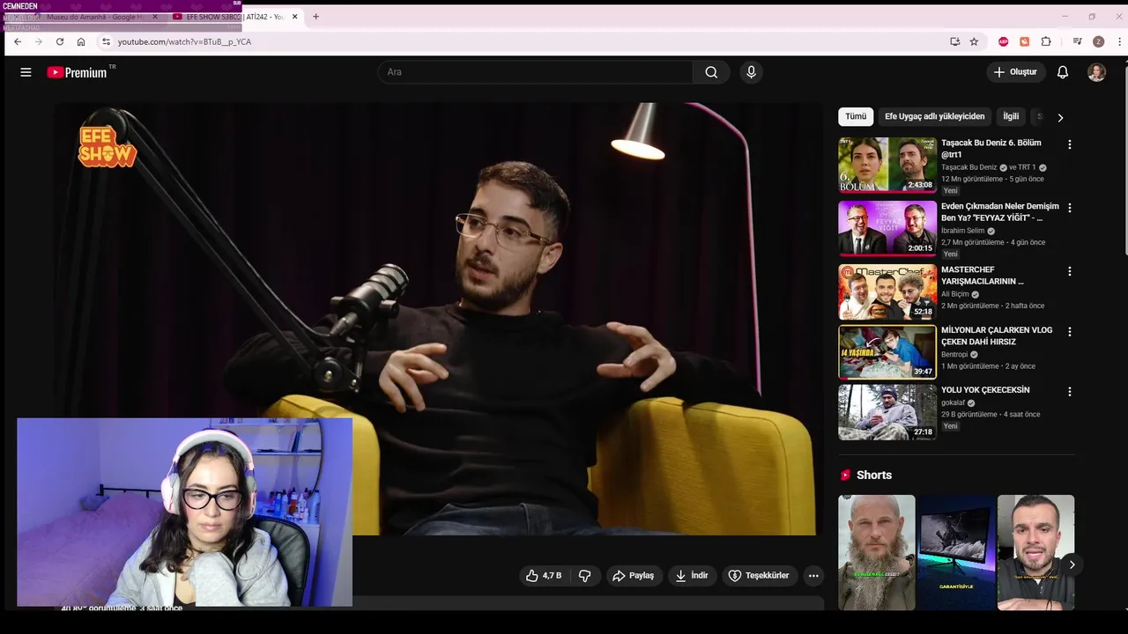Reload the YouTube page

pos(60,41)
